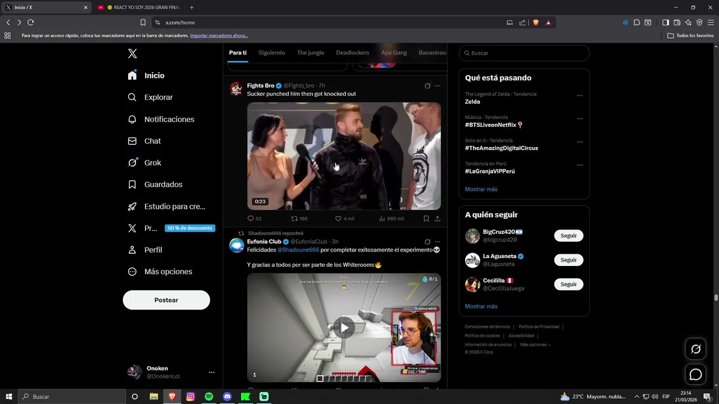Reload the page in browser
This screenshot has width=719, height=404.
[x=30, y=22]
